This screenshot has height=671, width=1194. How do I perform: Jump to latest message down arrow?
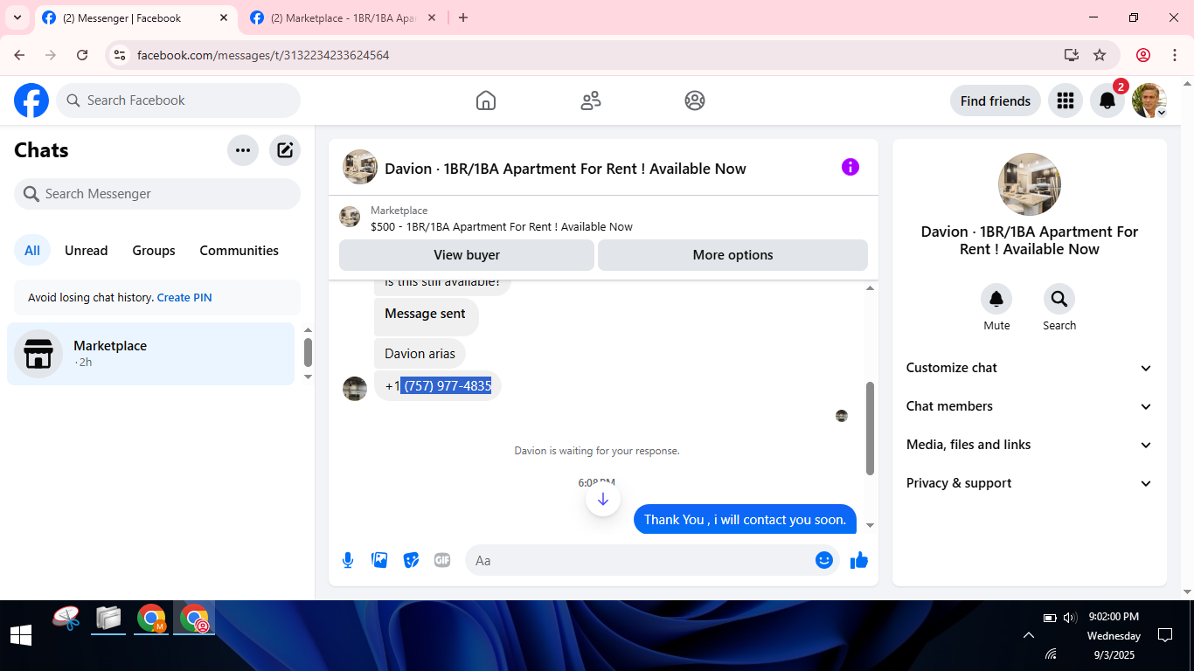[x=603, y=499]
